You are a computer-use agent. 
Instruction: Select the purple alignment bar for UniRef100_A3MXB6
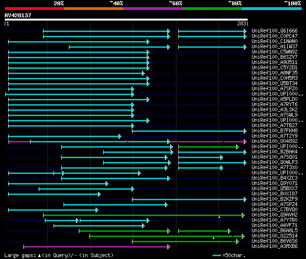click(x=97, y=247)
